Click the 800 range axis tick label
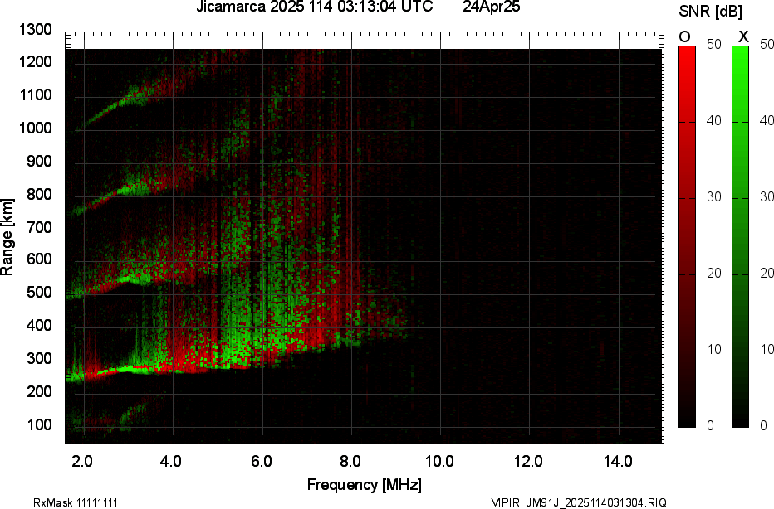774x509 pixels. 39,194
